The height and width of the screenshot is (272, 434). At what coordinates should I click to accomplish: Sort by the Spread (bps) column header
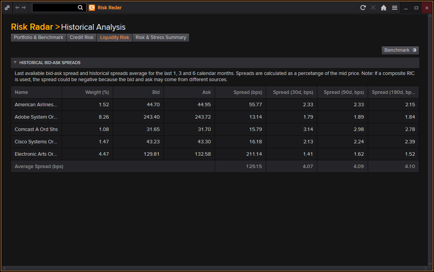point(241,92)
